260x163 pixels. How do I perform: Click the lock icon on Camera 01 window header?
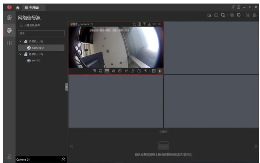click(x=134, y=24)
